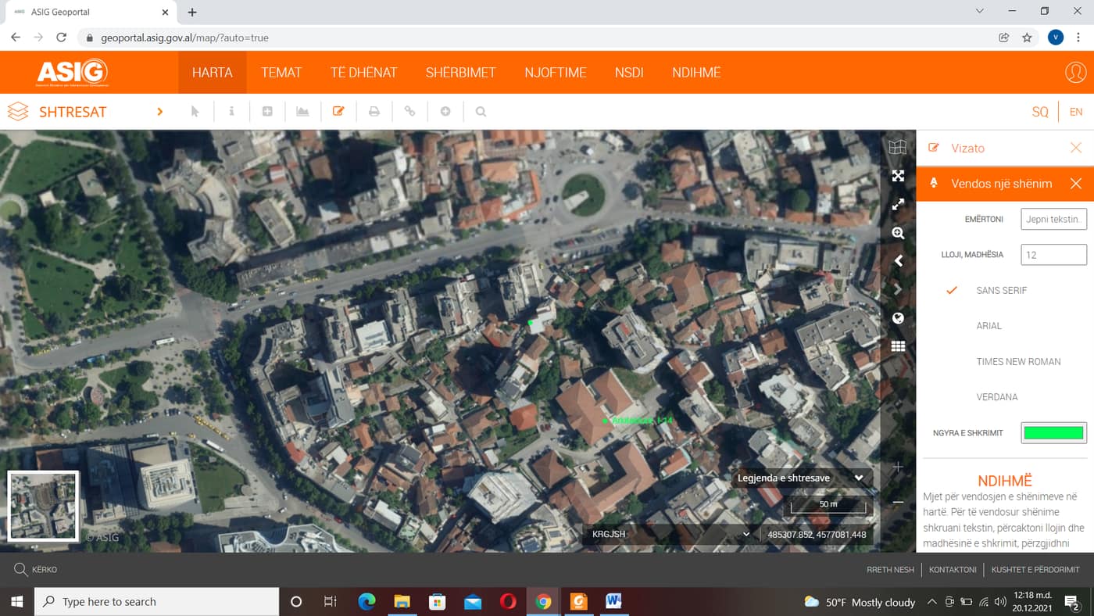Open the KONTAKTONI link
Image resolution: width=1094 pixels, height=616 pixels.
pyautogui.click(x=953, y=570)
